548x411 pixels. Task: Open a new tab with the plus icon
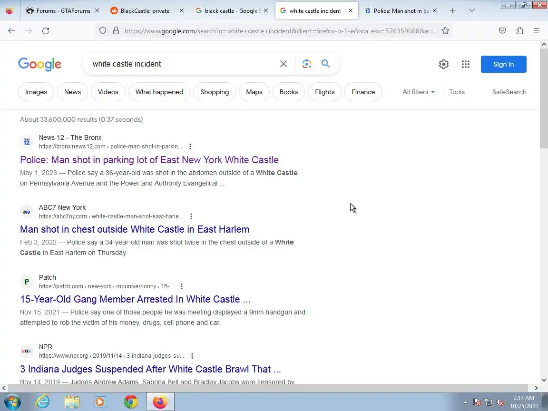[x=452, y=11]
